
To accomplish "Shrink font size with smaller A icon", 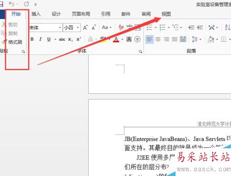I will click(94, 28).
